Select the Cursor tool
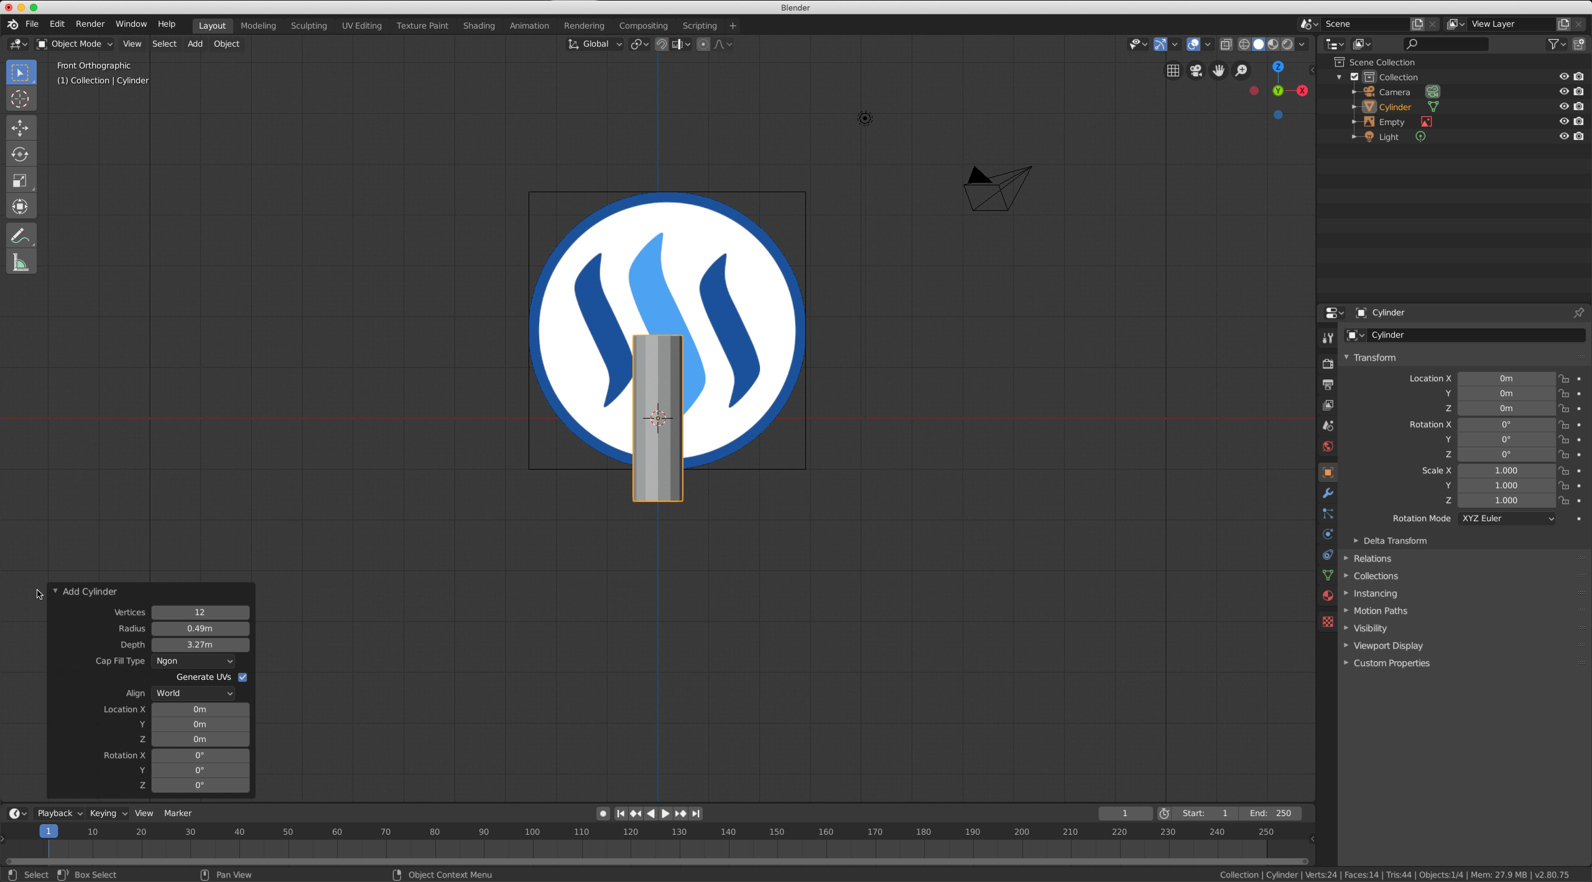Image resolution: width=1592 pixels, height=882 pixels. tap(20, 99)
